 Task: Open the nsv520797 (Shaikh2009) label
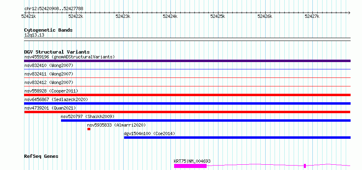click(87, 116)
